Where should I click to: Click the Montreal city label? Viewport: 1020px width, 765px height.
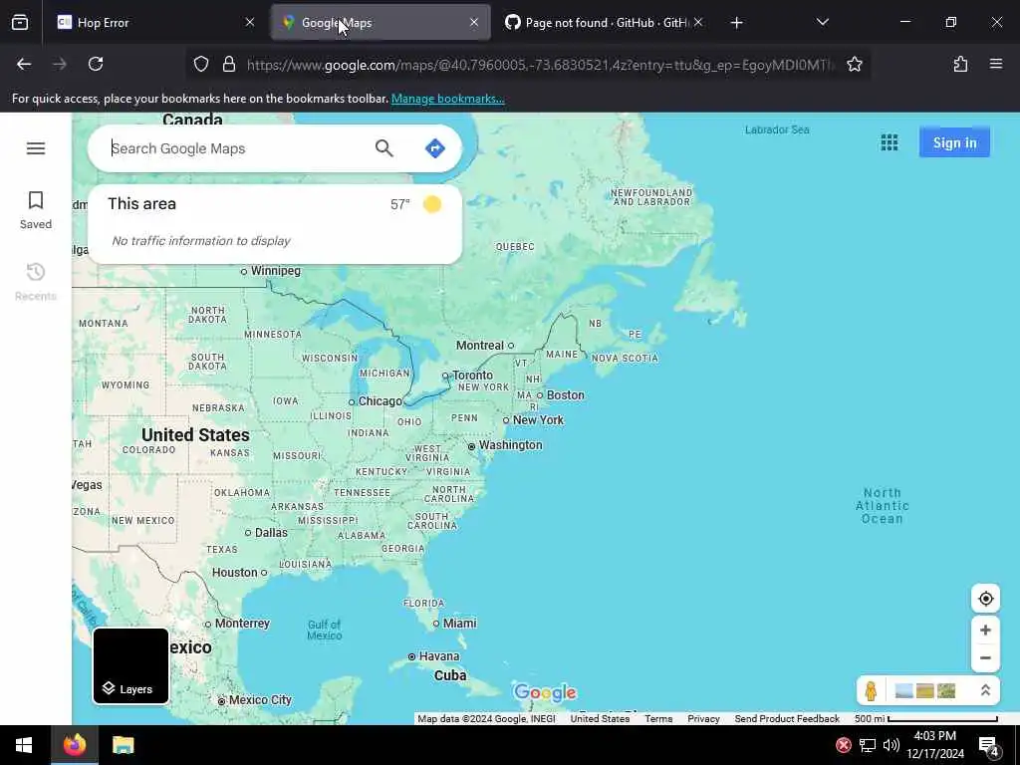[479, 346]
